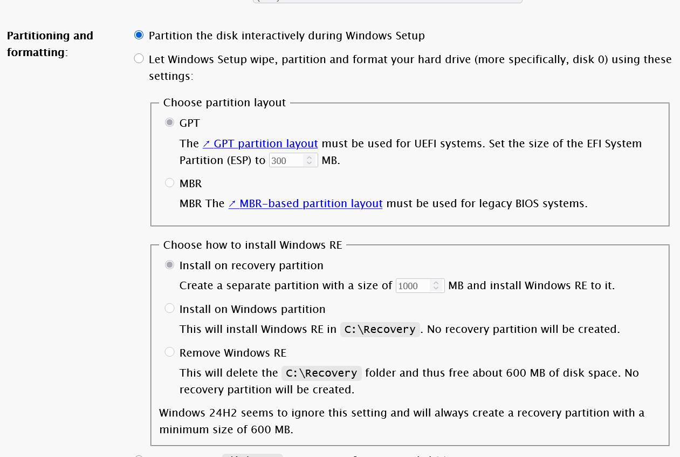Screen dimensions: 680x457
Task: Select 'Install on Windows partition' radio
Action: [x=170, y=309]
